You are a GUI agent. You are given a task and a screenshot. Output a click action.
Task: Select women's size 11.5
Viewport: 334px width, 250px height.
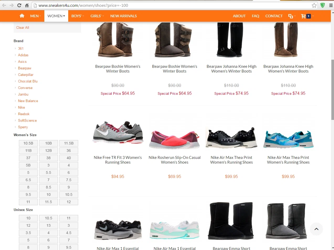pyautogui.click(x=49, y=202)
